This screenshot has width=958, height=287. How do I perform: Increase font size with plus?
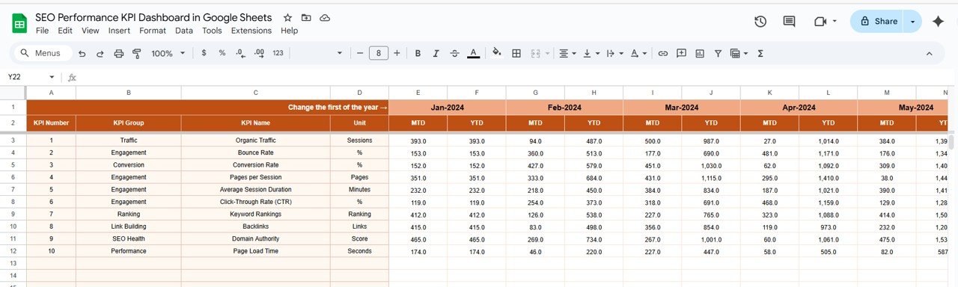[x=397, y=53]
